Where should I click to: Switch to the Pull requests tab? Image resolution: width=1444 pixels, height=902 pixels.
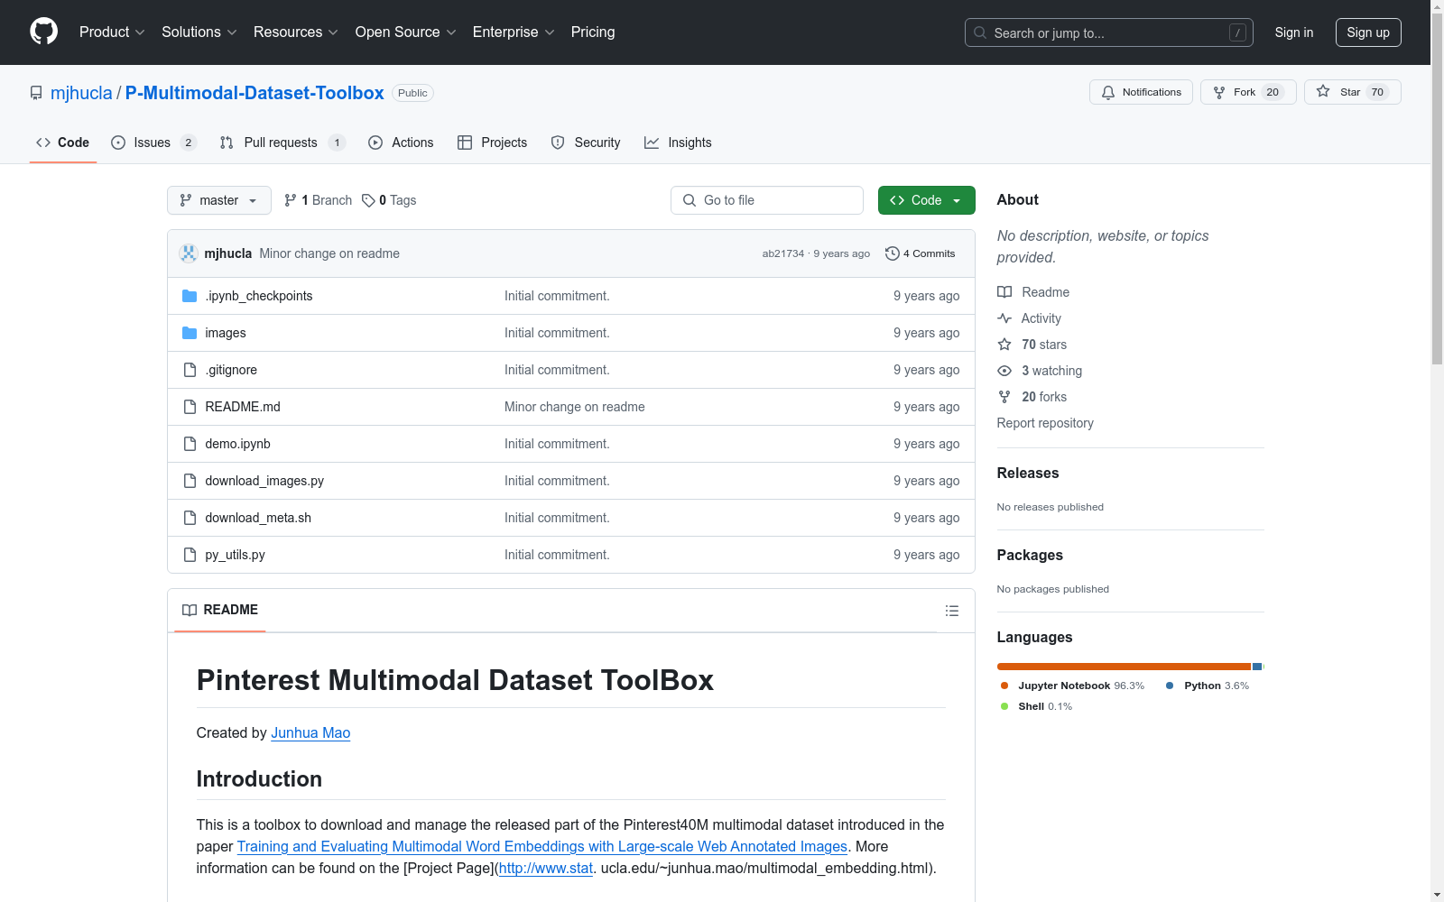282,143
